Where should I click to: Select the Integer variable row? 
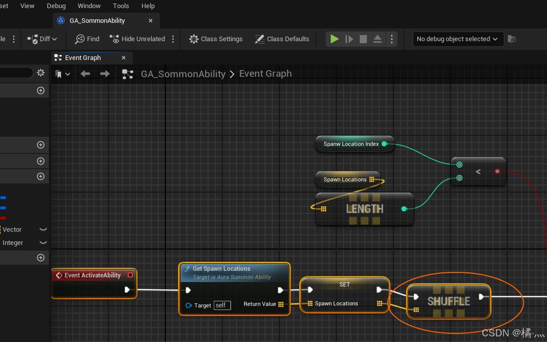click(24, 243)
